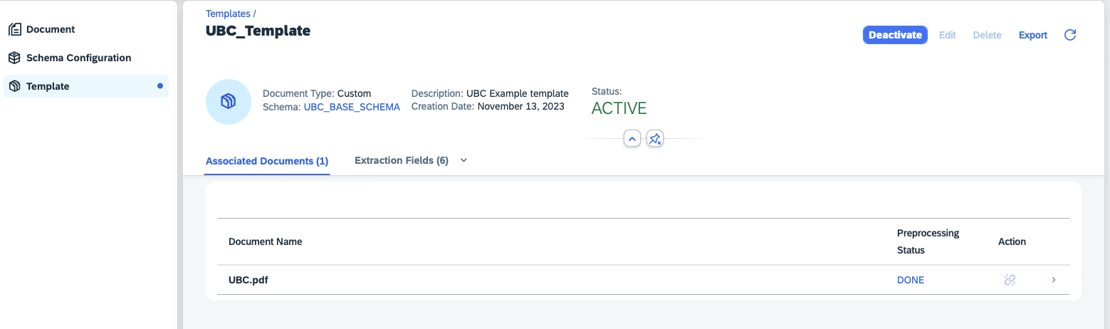
Task: Click the unlink icon for UBC.pdf
Action: pos(1010,280)
